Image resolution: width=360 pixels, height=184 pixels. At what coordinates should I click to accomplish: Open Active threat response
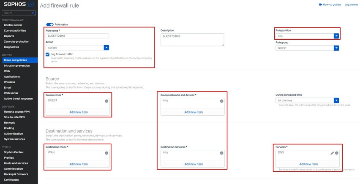[x=18, y=99]
